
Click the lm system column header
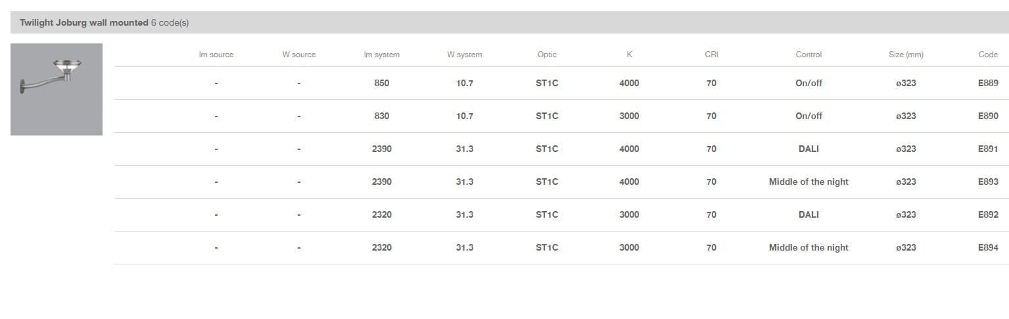[381, 55]
